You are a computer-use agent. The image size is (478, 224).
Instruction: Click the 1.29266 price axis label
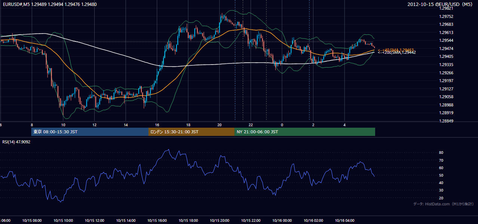pos(447,73)
